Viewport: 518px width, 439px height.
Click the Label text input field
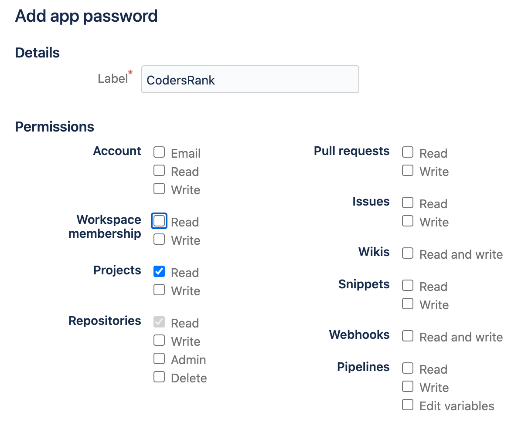point(250,80)
